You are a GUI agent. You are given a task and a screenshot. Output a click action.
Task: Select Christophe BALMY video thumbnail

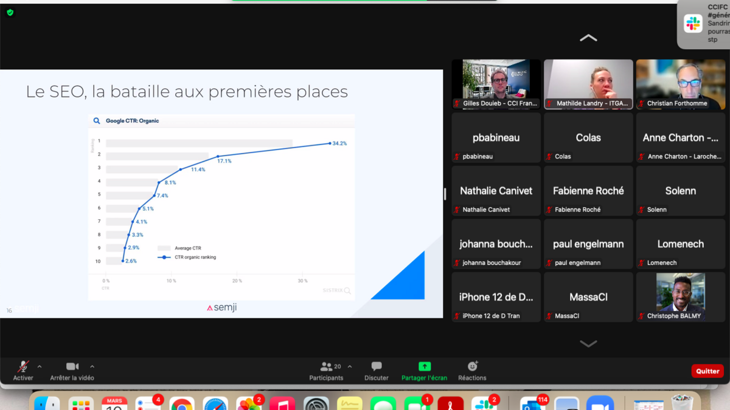click(x=680, y=296)
